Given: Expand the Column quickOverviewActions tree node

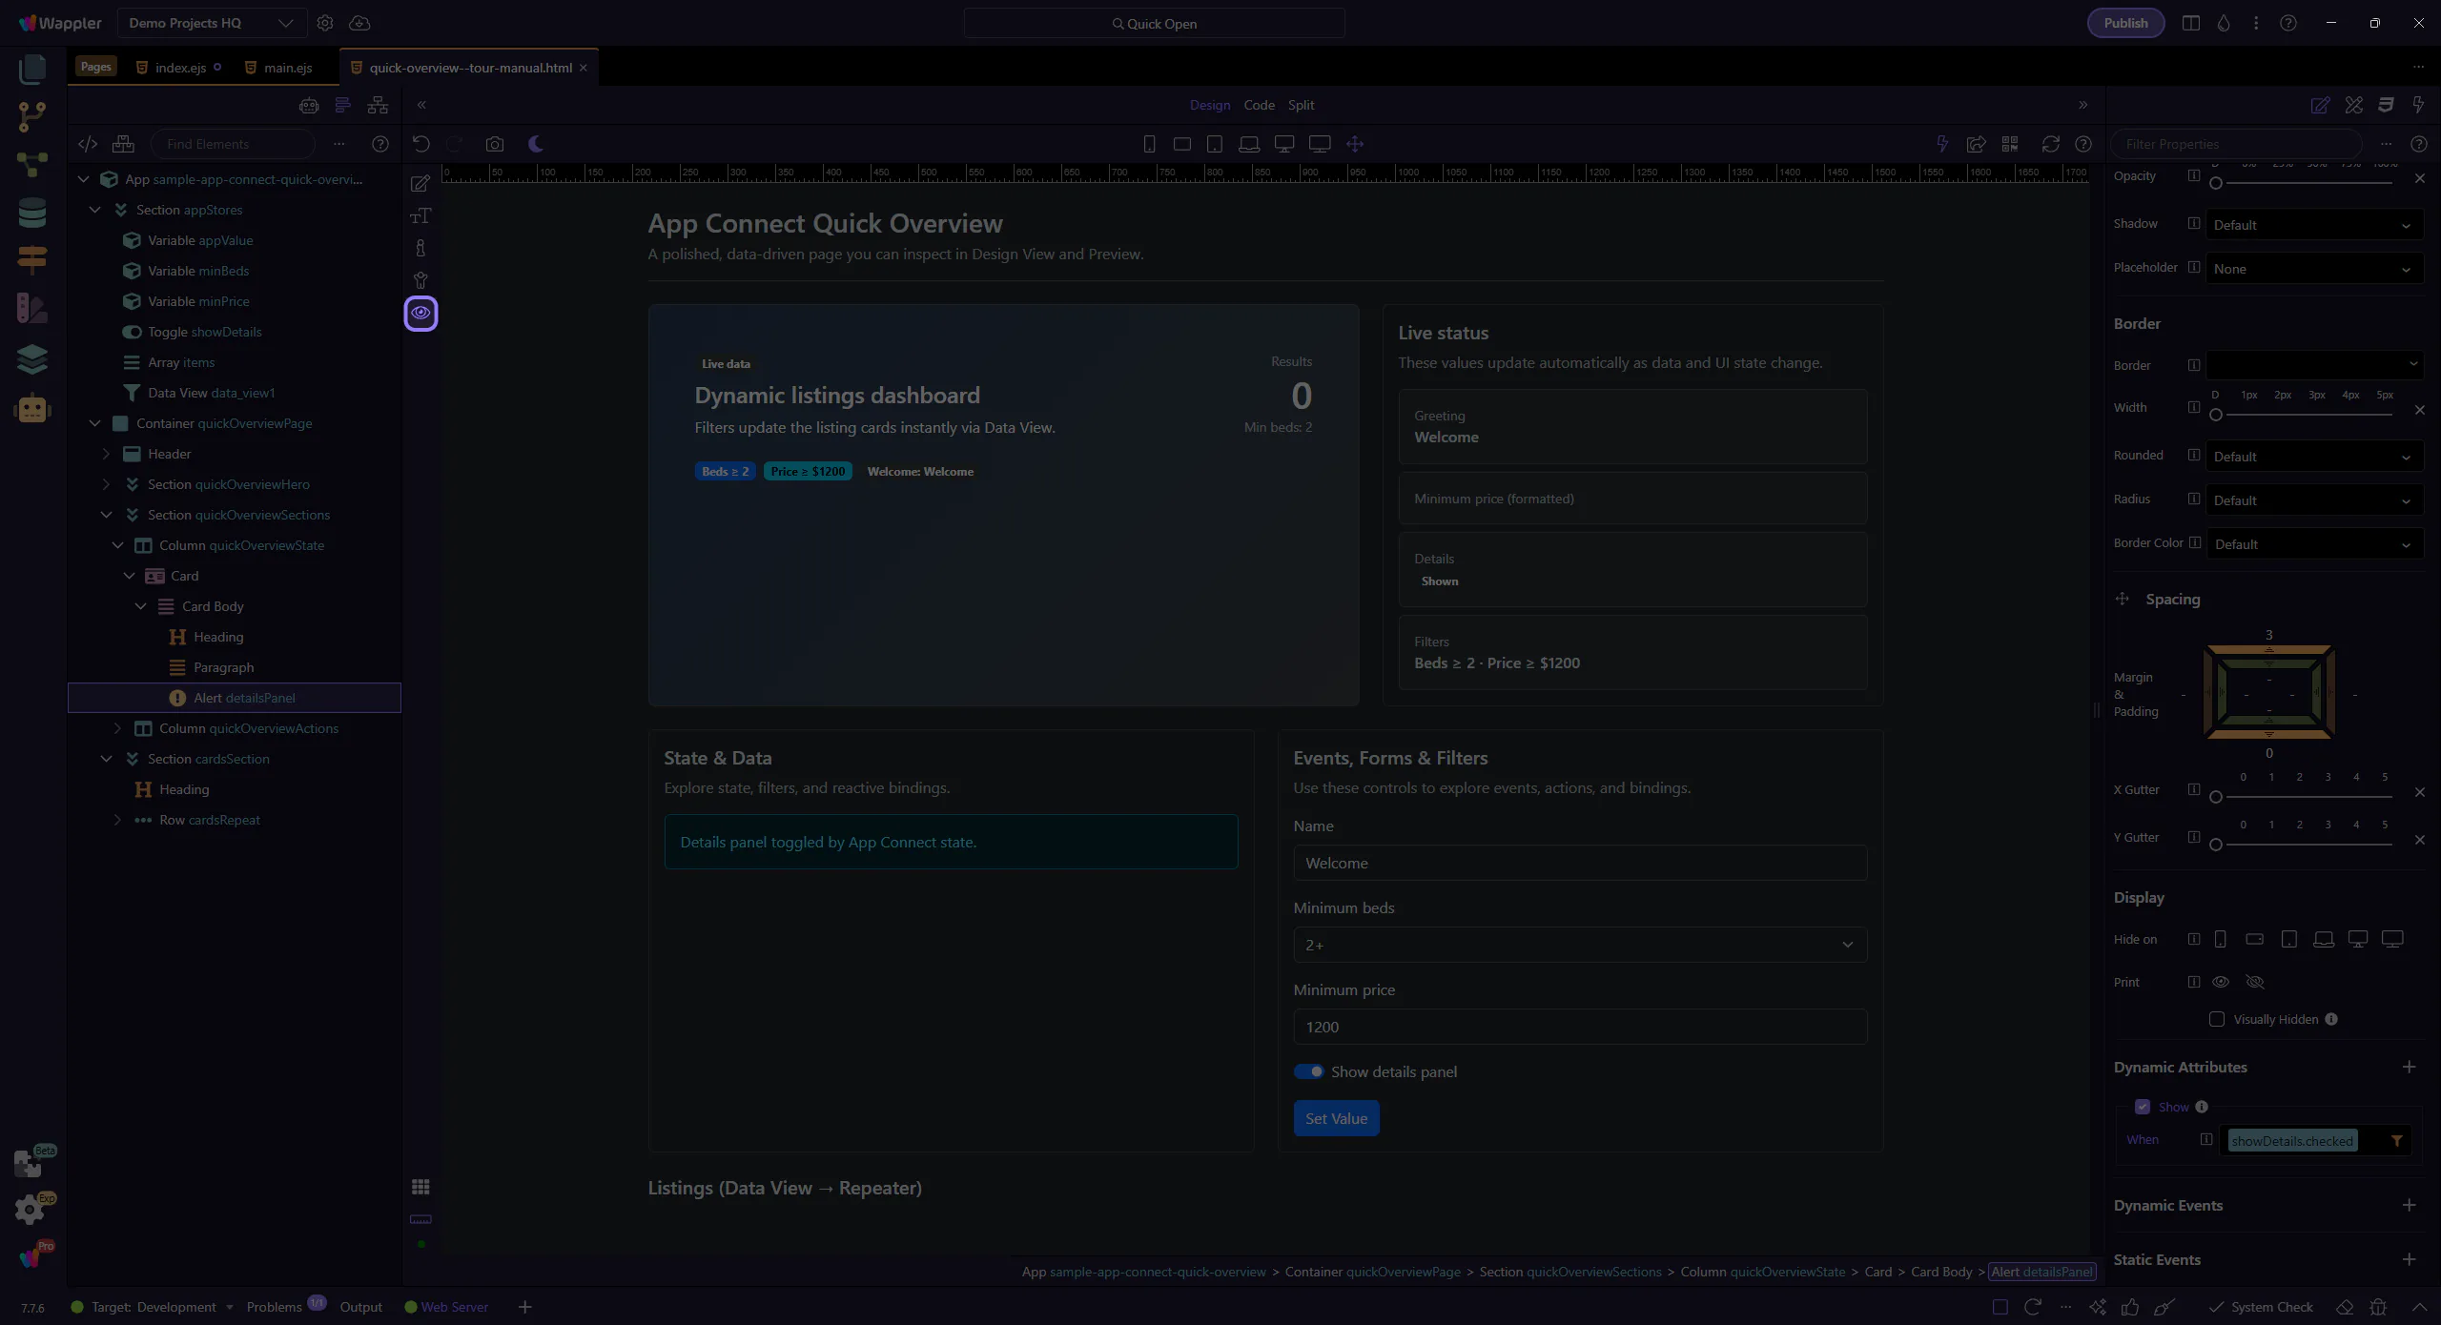Looking at the screenshot, I should 117,728.
